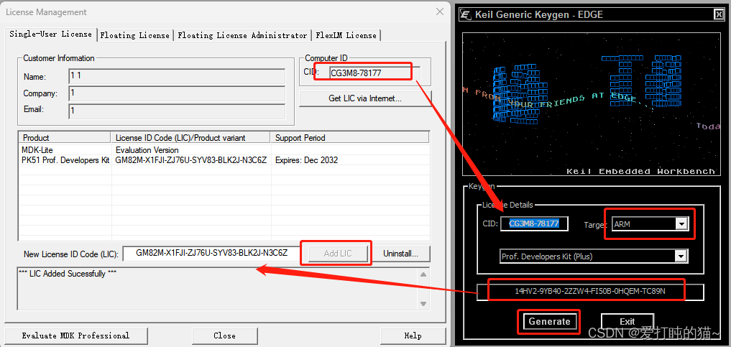This screenshot has width=731, height=347.
Task: Click the Exit button in keygen
Action: tap(627, 321)
